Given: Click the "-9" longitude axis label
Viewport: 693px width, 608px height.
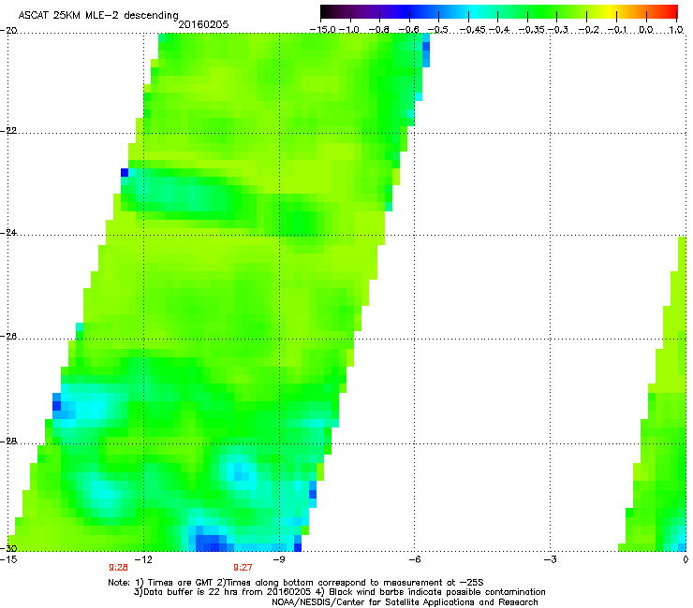Looking at the screenshot, I should point(279,559).
